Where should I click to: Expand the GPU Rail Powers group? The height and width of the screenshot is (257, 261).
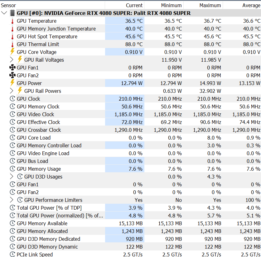pyautogui.click(x=12, y=91)
